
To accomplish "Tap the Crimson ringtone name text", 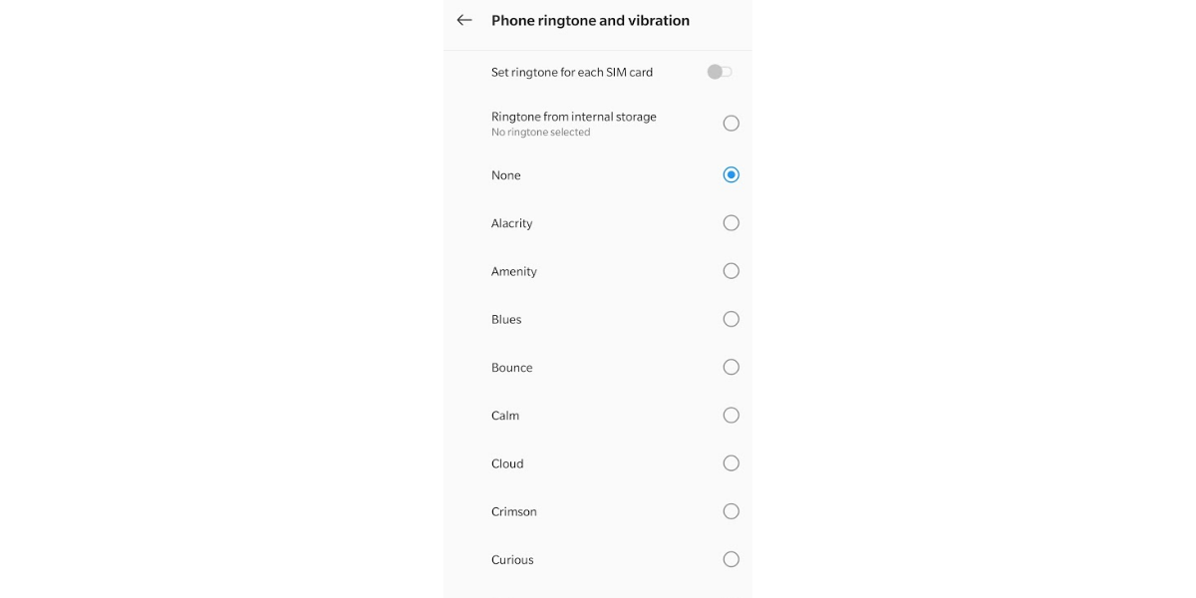I will (x=514, y=511).
